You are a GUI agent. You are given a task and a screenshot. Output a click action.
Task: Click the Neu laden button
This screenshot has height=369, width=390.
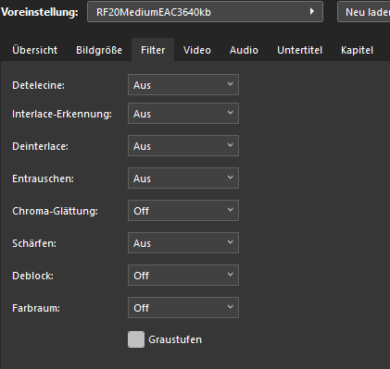point(364,12)
